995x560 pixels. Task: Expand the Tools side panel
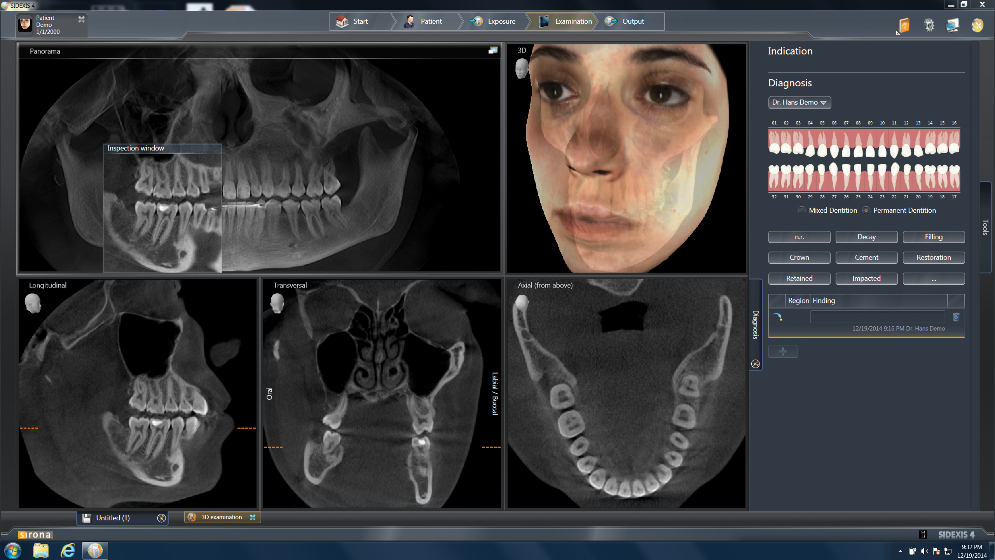coord(985,227)
